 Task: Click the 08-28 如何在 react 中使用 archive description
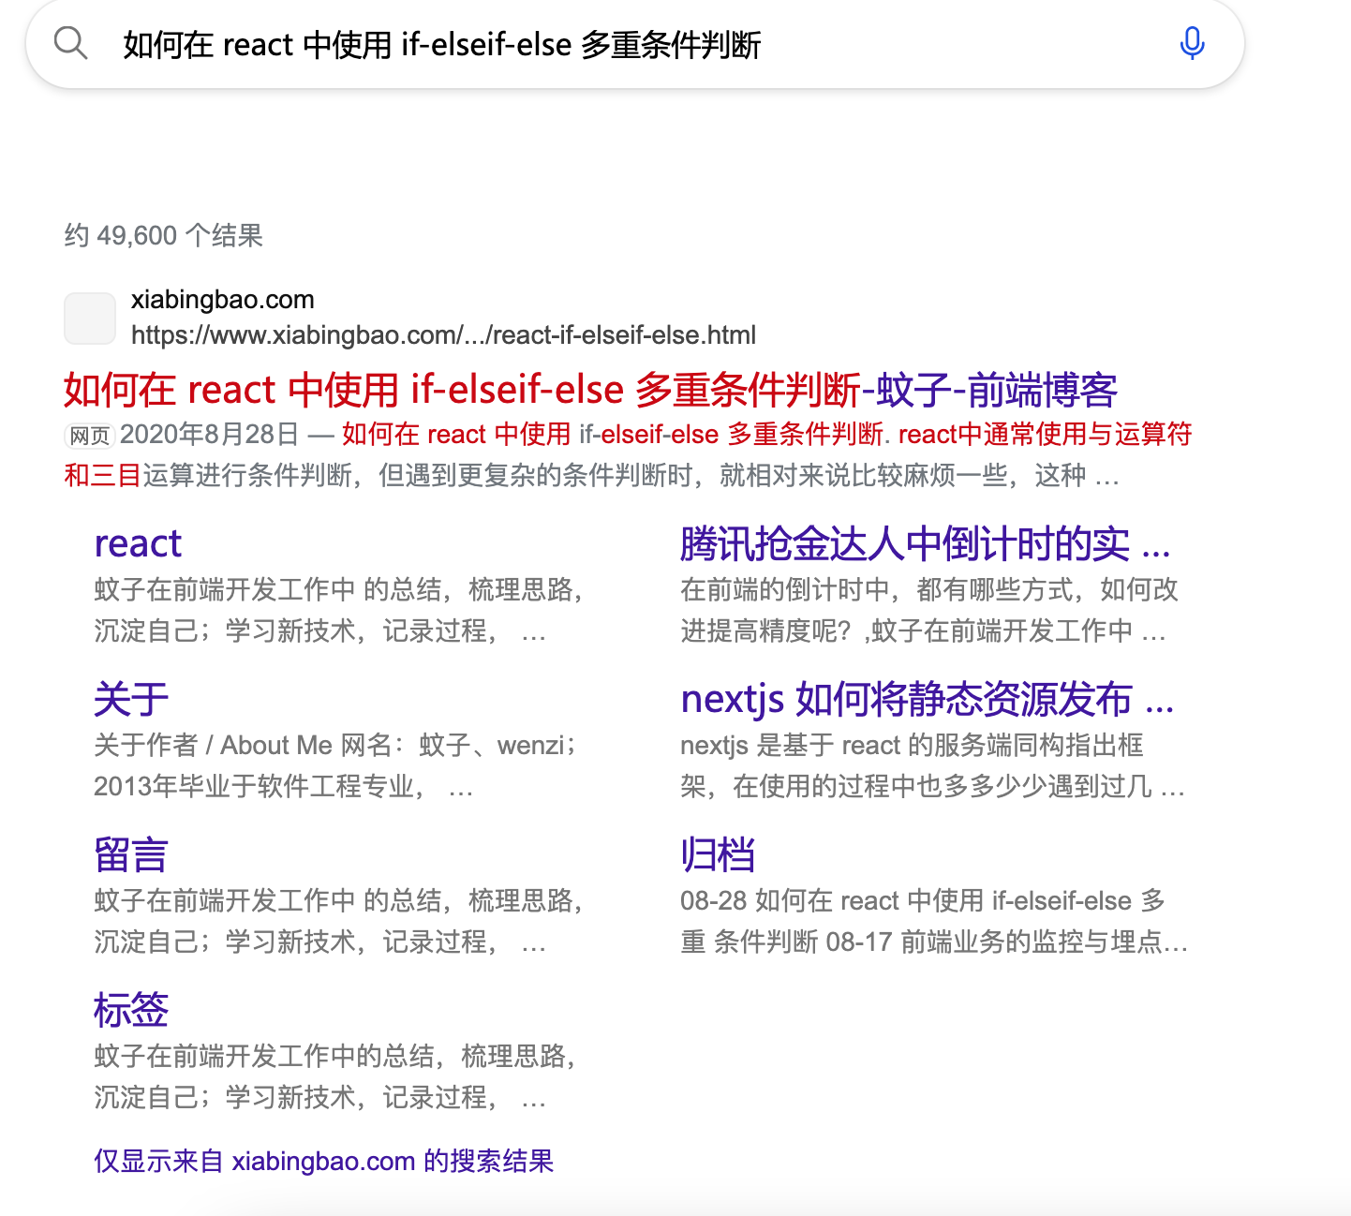[x=923, y=900]
